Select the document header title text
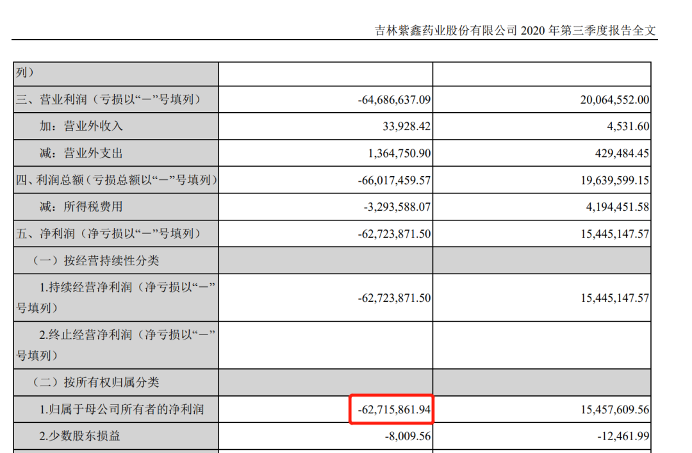 click(x=515, y=31)
